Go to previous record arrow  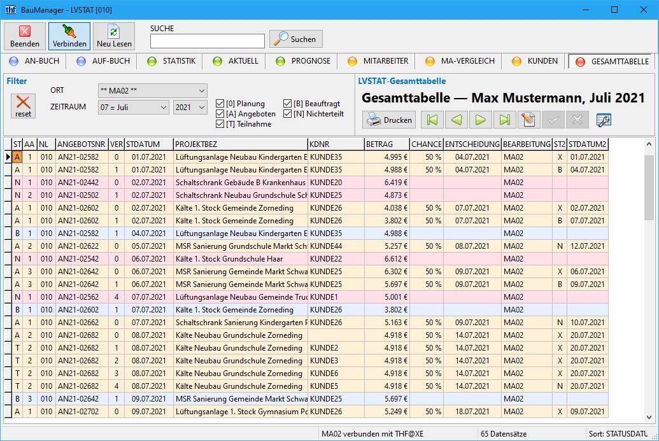point(457,120)
